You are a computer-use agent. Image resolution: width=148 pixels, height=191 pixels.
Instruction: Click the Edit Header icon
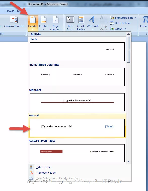tap(31, 167)
